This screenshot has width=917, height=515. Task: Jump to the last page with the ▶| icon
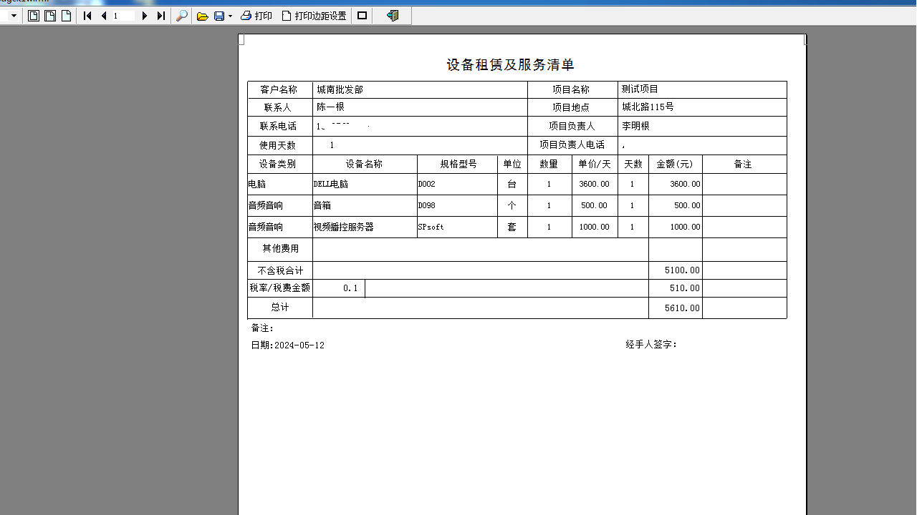pyautogui.click(x=160, y=16)
